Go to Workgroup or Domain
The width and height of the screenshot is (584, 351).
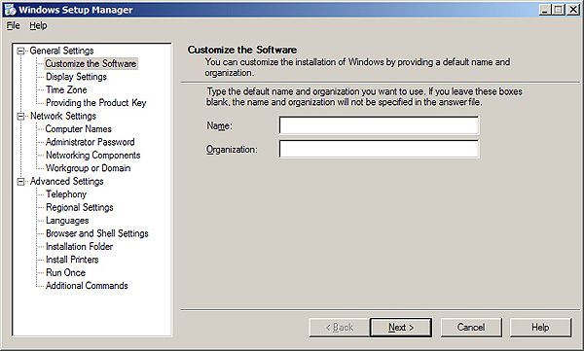89,168
